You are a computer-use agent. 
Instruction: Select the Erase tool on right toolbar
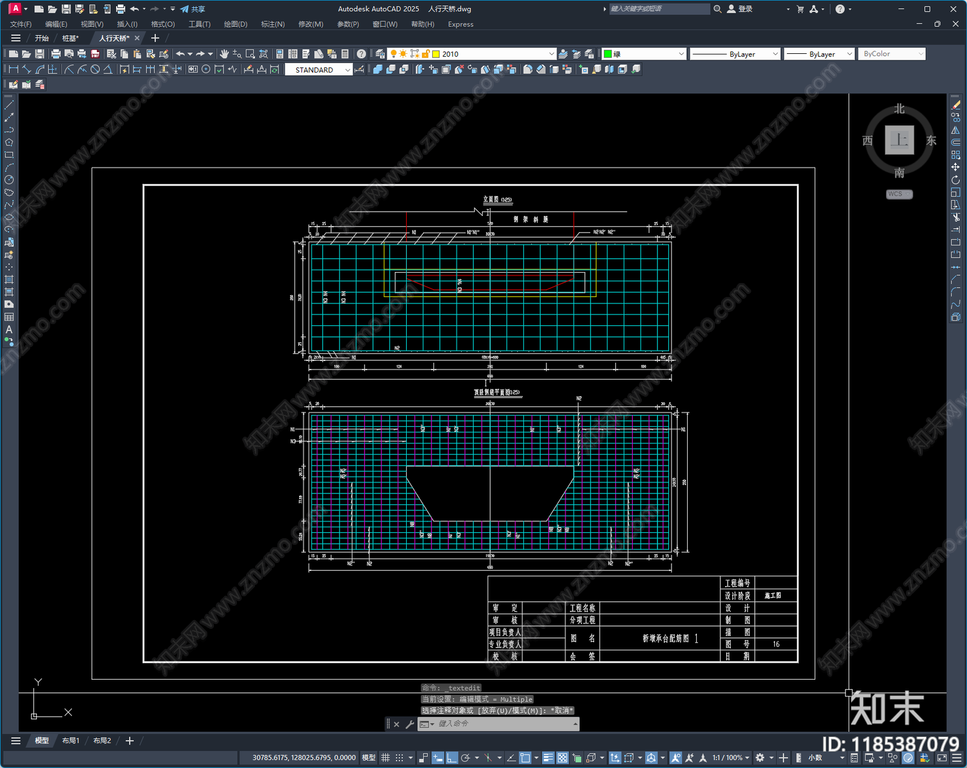click(956, 105)
